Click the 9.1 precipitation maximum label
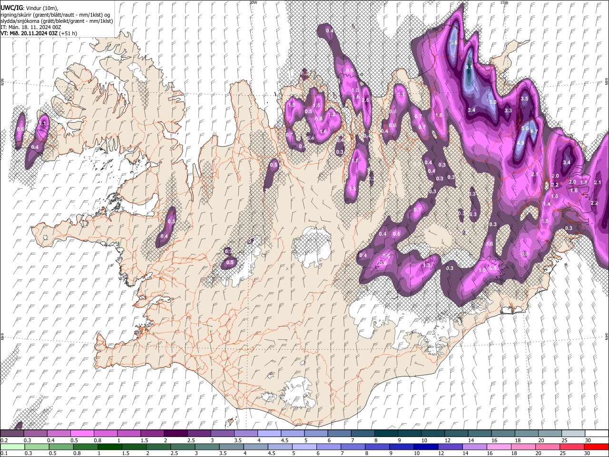 pos(469,68)
